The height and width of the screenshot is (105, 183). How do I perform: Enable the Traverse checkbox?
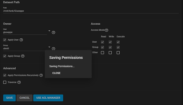click(x=5, y=82)
